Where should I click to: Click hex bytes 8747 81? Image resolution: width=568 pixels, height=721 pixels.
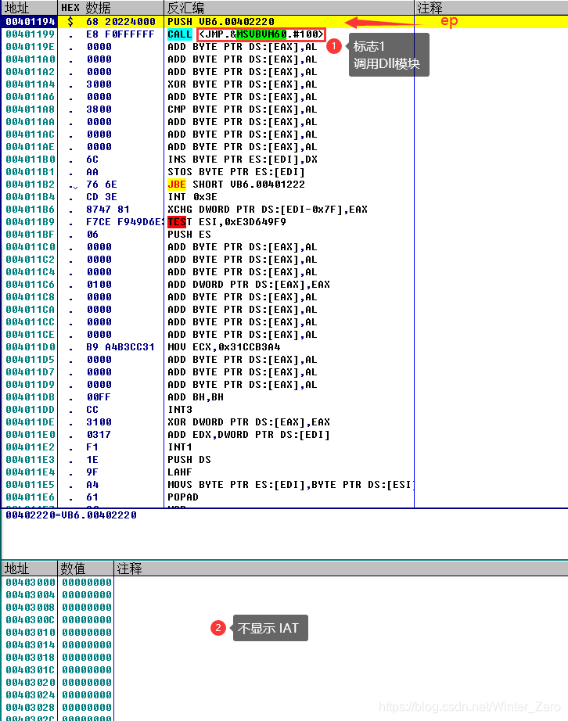coord(108,210)
